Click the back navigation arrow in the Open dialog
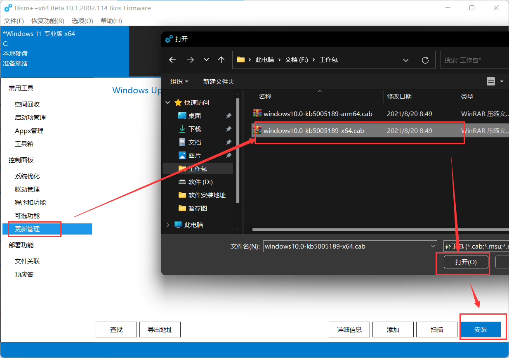 (x=172, y=59)
